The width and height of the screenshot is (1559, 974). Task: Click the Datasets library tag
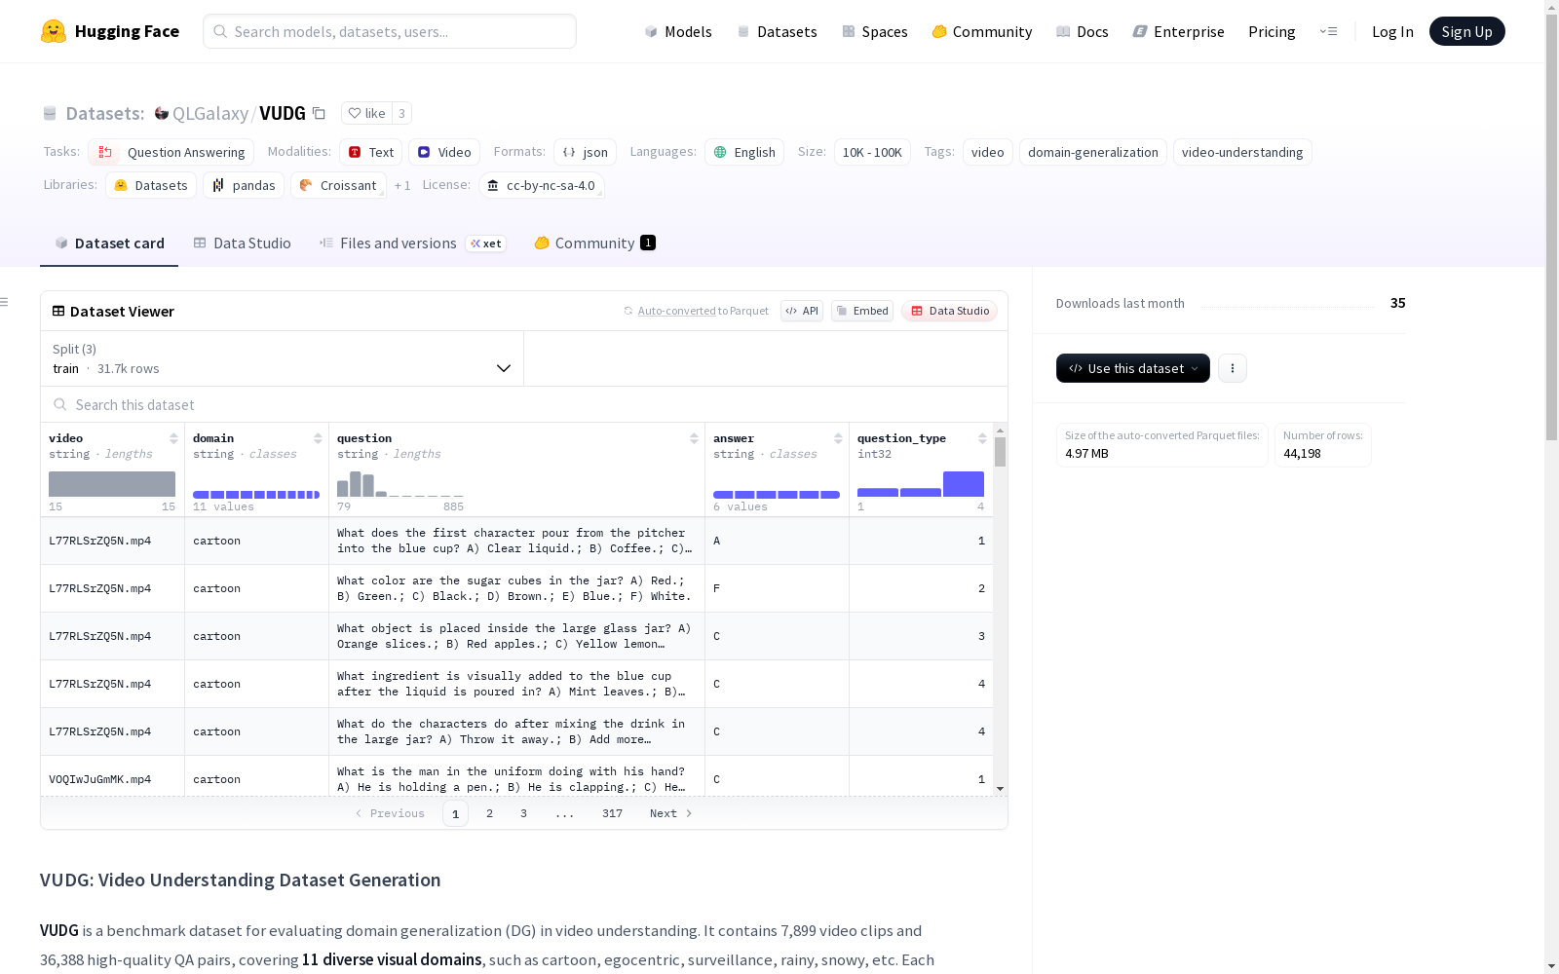click(x=151, y=185)
